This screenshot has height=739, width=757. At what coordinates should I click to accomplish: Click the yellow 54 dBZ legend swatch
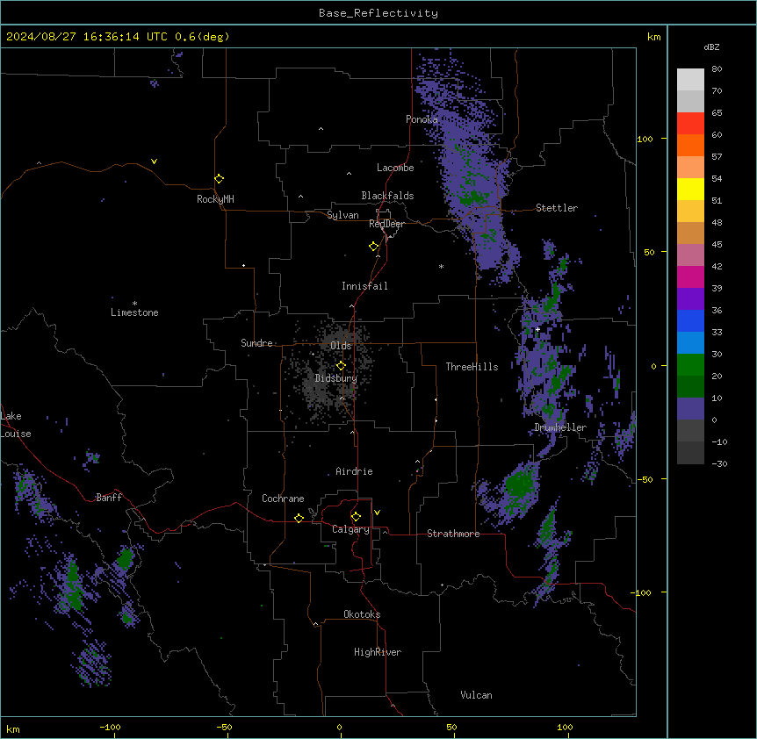pyautogui.click(x=690, y=189)
